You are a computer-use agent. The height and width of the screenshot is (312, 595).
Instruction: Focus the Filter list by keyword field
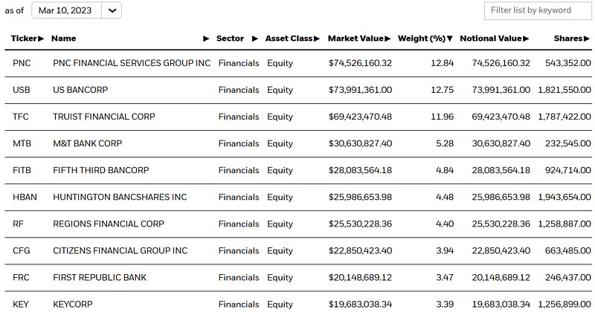[x=537, y=10]
